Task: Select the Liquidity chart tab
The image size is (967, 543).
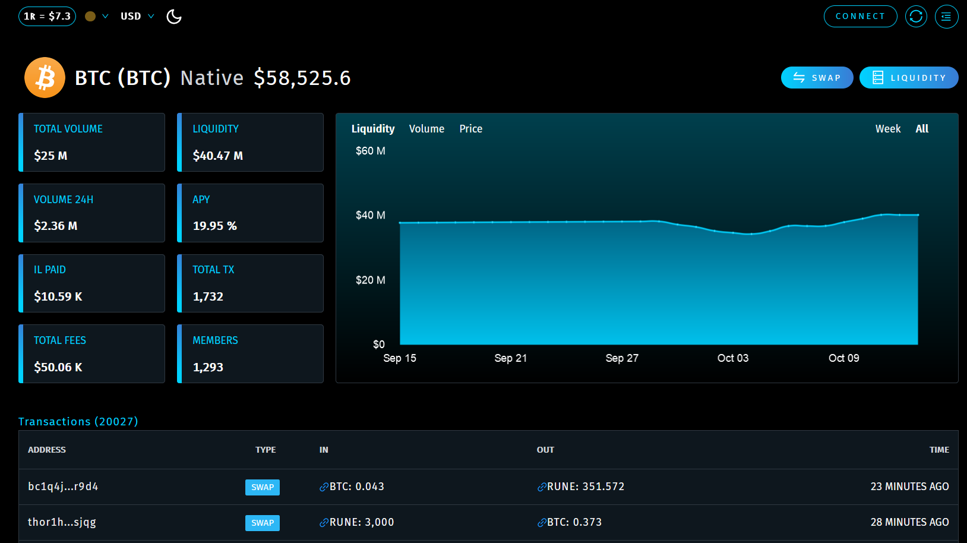Action: (x=372, y=129)
